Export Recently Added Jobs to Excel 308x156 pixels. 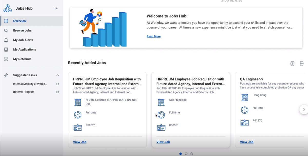pyautogui.click(x=292, y=63)
